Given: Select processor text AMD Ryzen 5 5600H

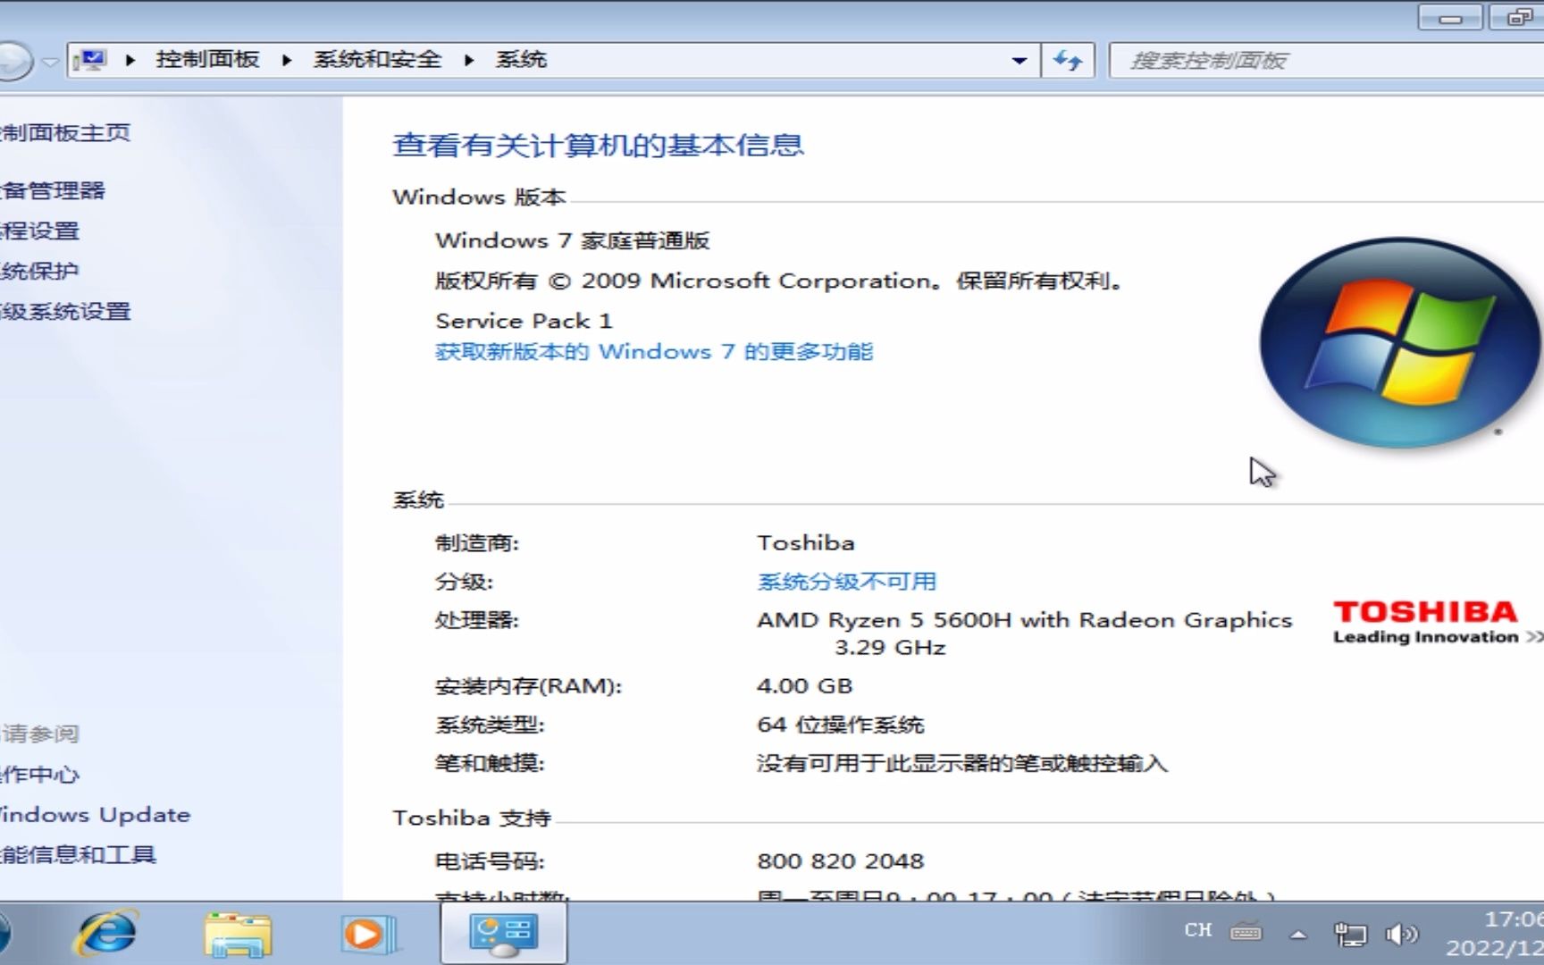Looking at the screenshot, I should click(1025, 620).
